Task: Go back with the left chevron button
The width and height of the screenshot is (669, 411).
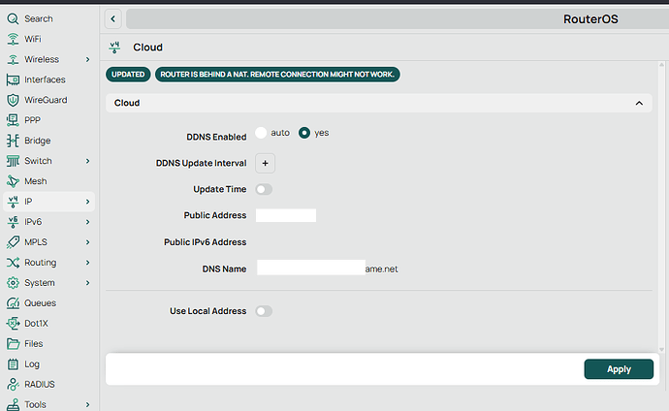Action: (113, 18)
